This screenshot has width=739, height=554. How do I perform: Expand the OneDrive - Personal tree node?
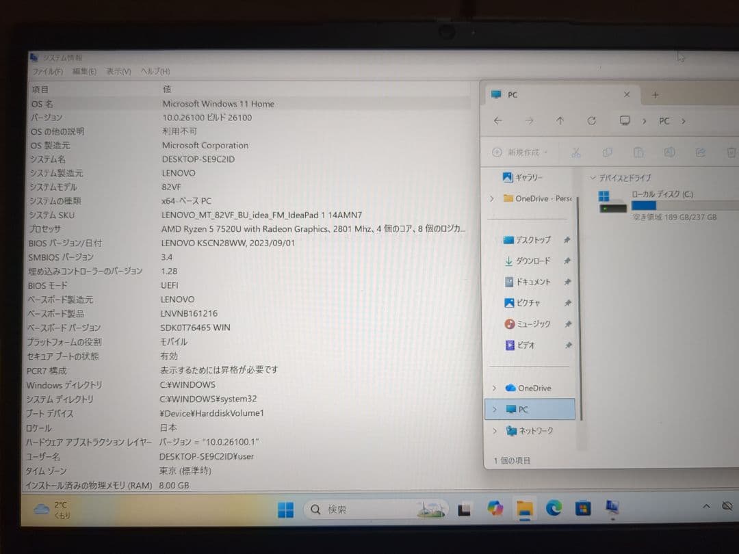491,198
